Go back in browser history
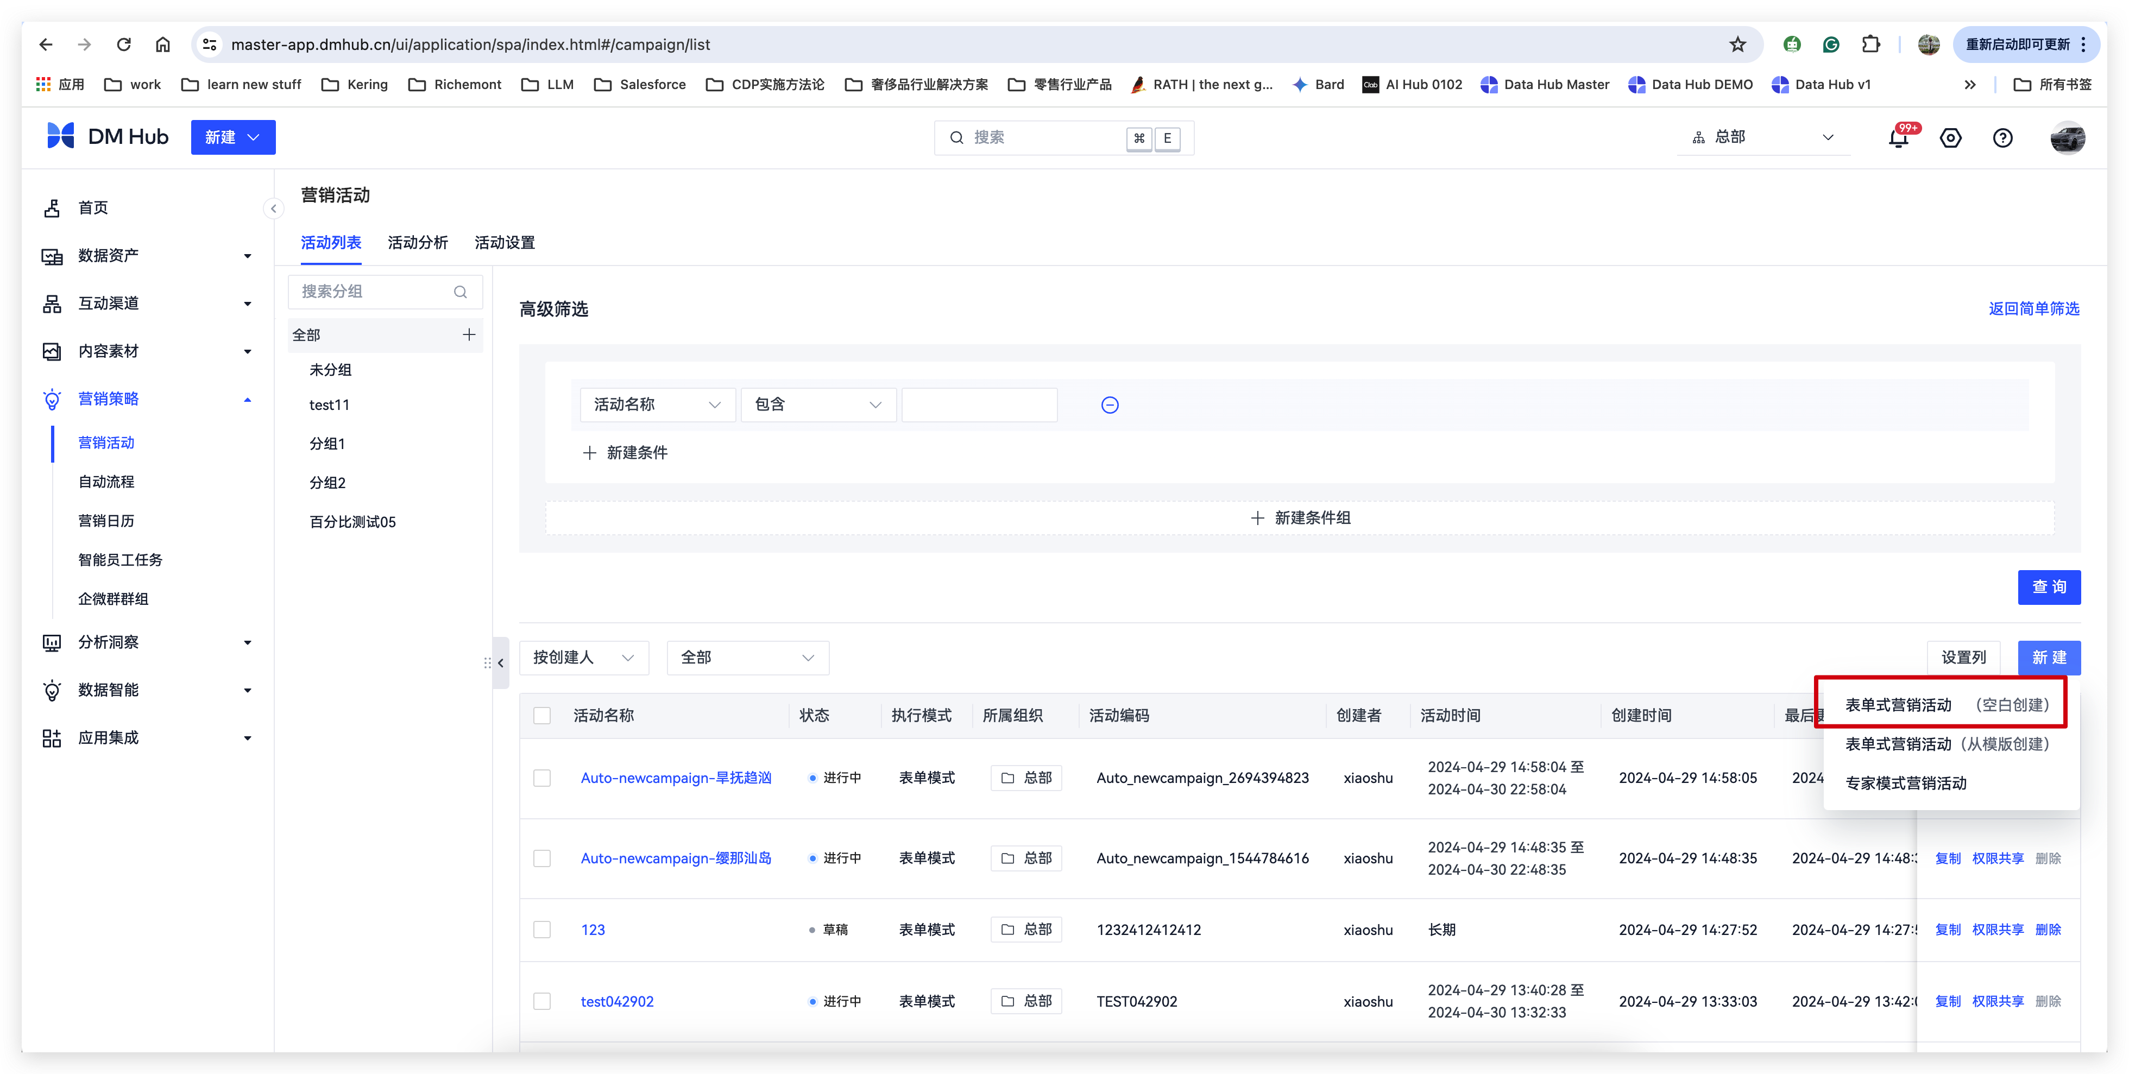Image resolution: width=2129 pixels, height=1074 pixels. click(46, 45)
